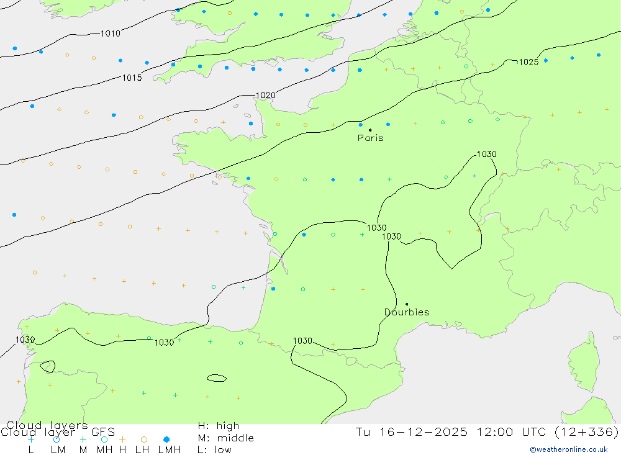Click the blue plus L legend symbol
This screenshot has height=455, width=621.
pyautogui.click(x=31, y=439)
